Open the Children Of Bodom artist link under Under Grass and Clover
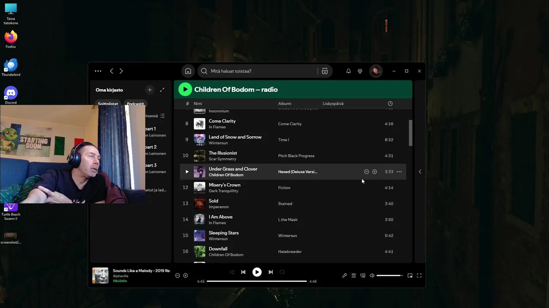 [x=226, y=175]
